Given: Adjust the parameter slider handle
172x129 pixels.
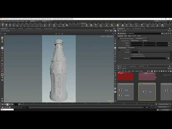Looking at the screenshot, I should click(139, 52).
